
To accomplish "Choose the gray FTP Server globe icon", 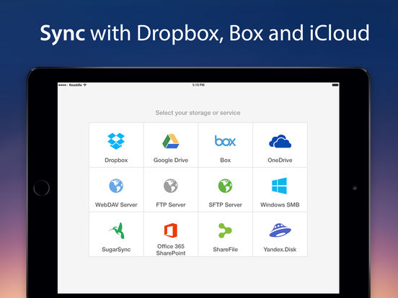I will pos(171,186).
